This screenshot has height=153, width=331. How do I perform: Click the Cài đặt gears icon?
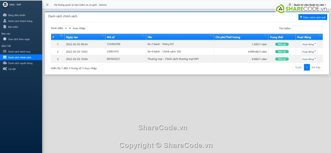[5, 69]
